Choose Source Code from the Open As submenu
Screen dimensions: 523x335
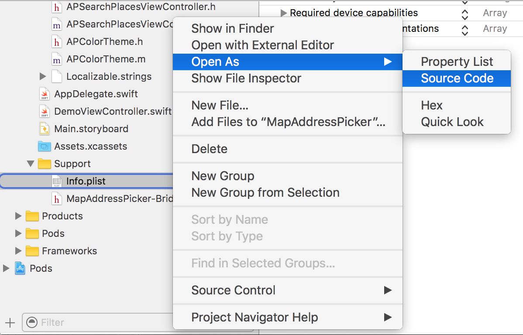457,79
